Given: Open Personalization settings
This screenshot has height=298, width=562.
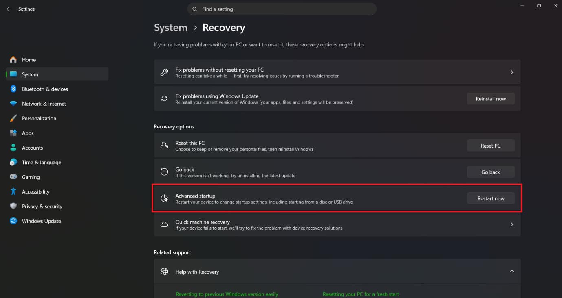Looking at the screenshot, I should [x=39, y=118].
